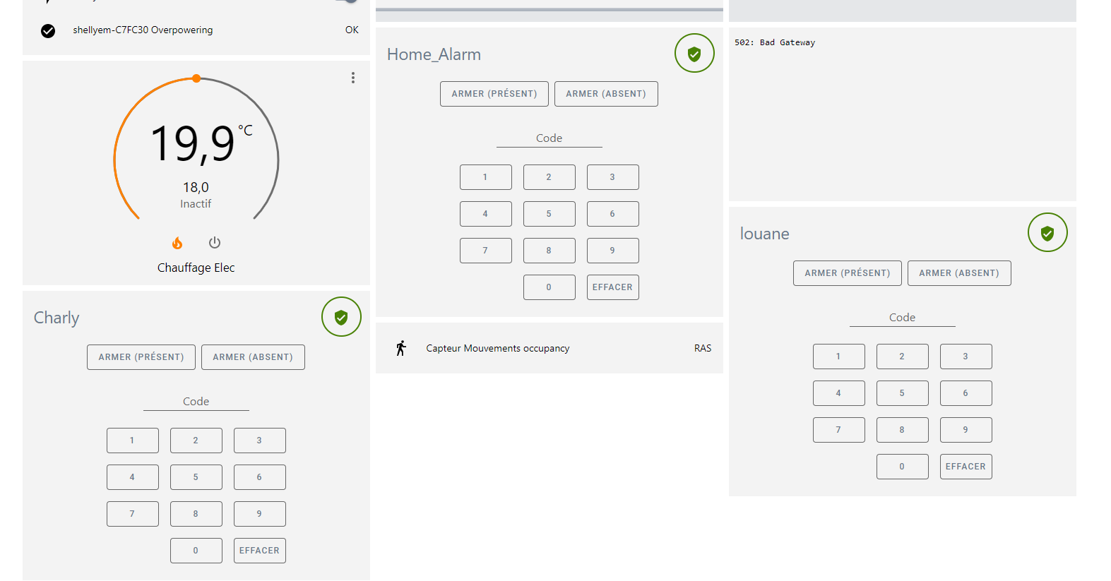The width and height of the screenshot is (1111, 581).
Task: Open Capteur Mouvements occupancy entity row
Action: (x=549, y=348)
